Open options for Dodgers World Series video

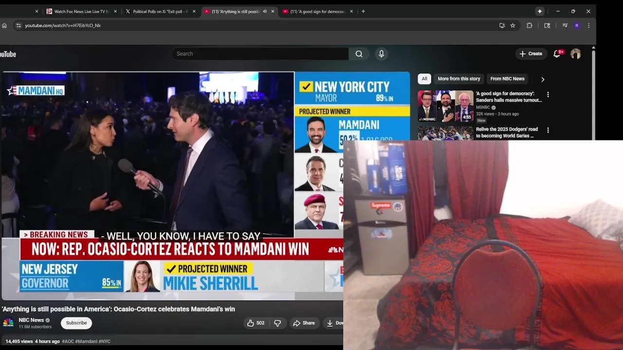pos(548,130)
